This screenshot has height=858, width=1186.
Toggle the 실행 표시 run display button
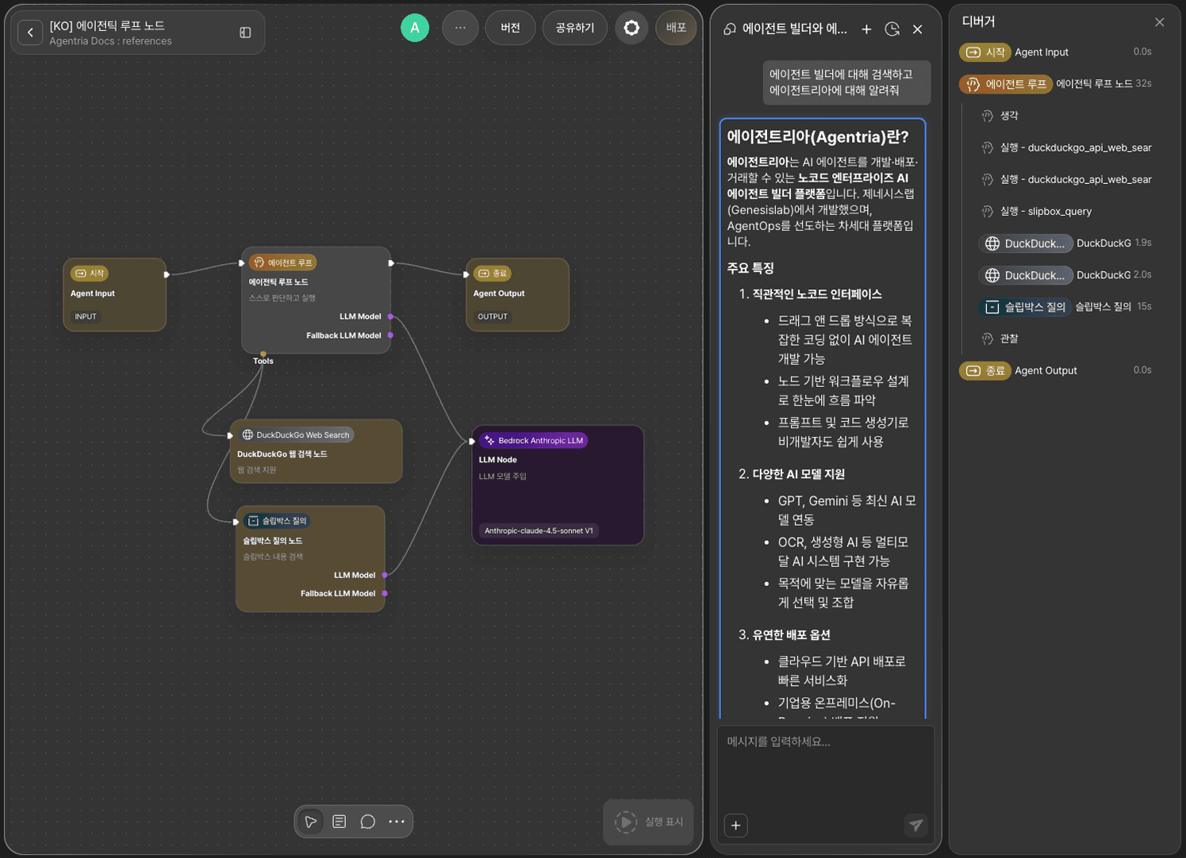point(649,822)
